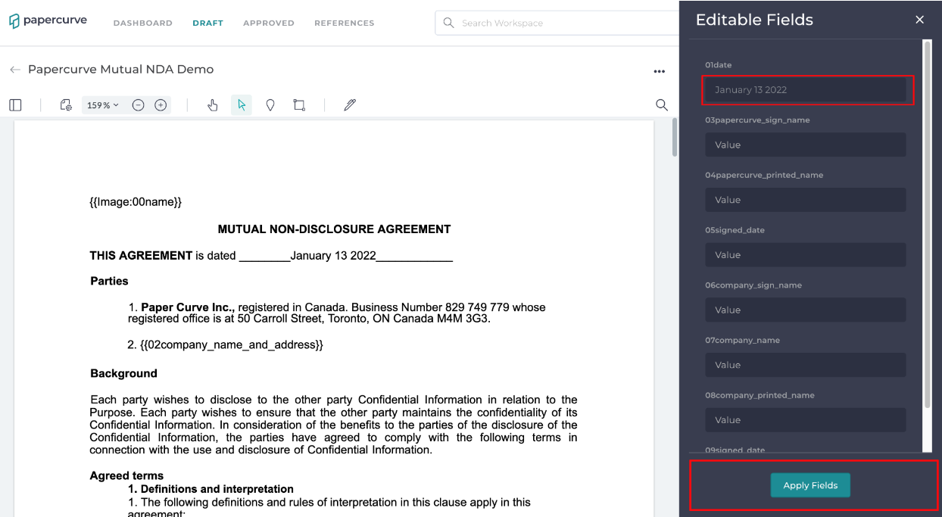This screenshot has height=517, width=942.
Task: Select the arrow pointer tool
Action: tap(242, 105)
